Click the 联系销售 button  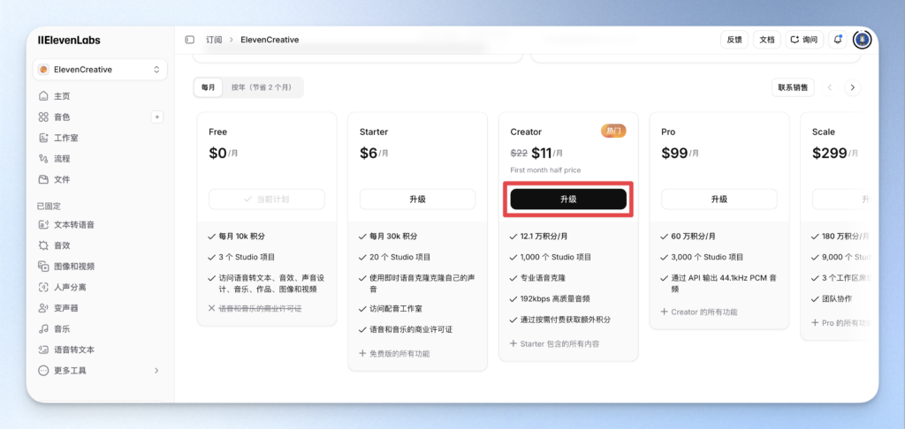tap(793, 87)
